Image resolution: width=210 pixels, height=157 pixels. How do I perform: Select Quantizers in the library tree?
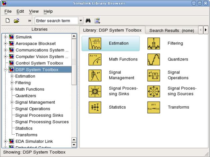pyautogui.click(x=26, y=96)
